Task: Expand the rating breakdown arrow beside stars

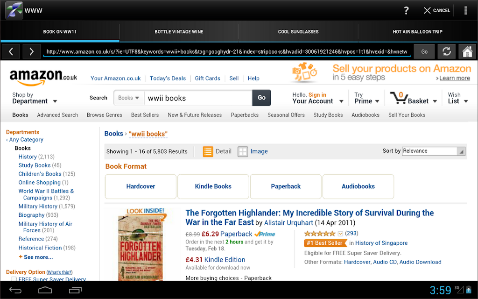Action: coord(340,234)
